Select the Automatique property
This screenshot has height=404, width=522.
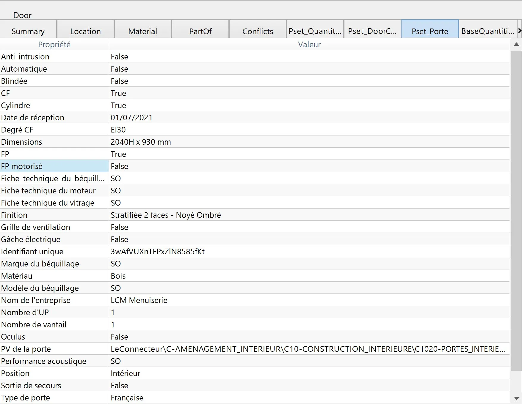54,69
